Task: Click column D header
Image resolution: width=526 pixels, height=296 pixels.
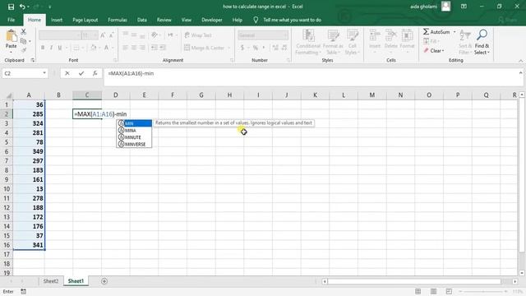Action: (115, 95)
